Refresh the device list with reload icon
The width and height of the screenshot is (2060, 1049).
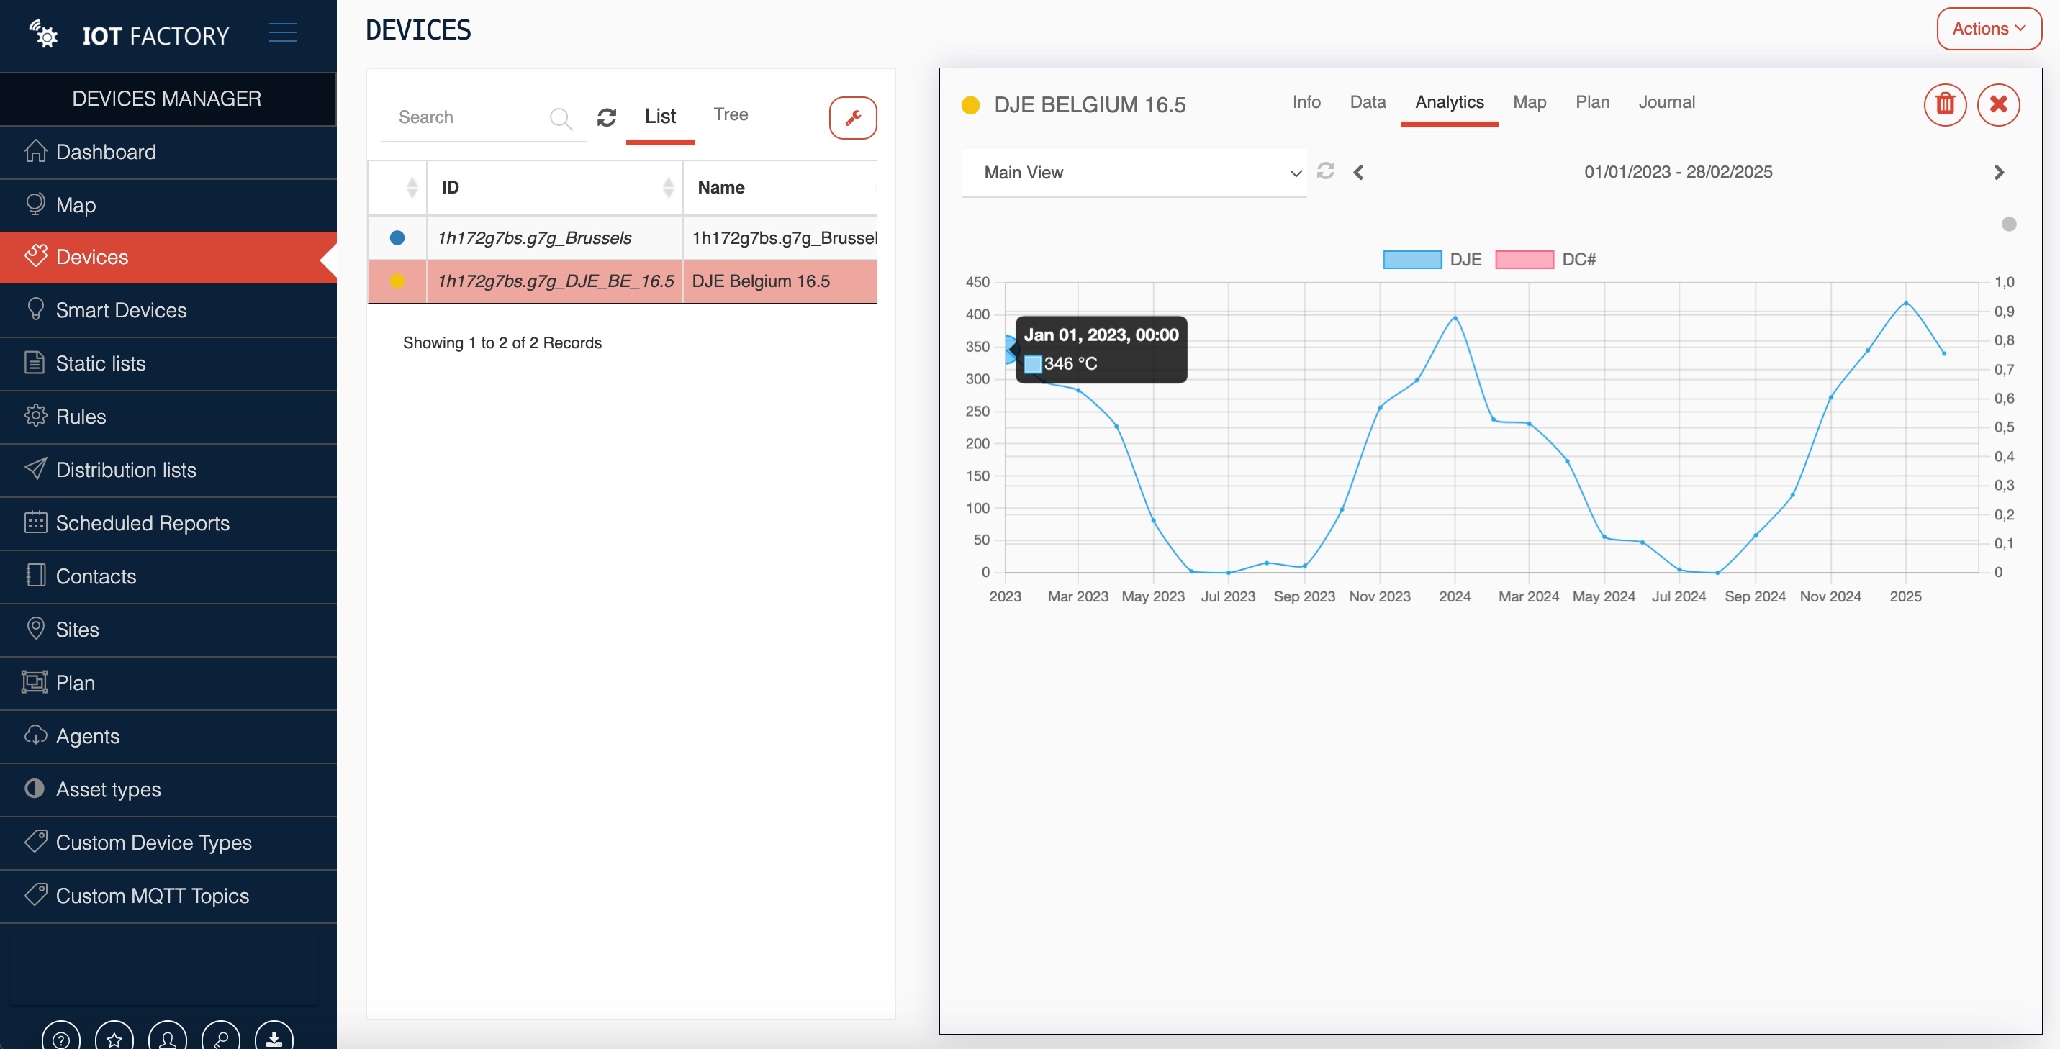606,117
